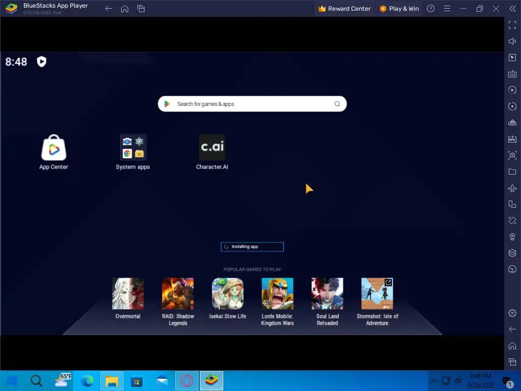
Task: Collapse the side toolbar with the double chevron
Action: pos(512,9)
